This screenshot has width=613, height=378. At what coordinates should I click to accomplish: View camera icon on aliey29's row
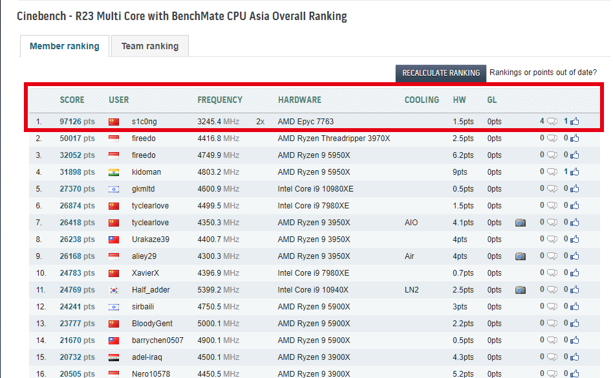pos(521,256)
